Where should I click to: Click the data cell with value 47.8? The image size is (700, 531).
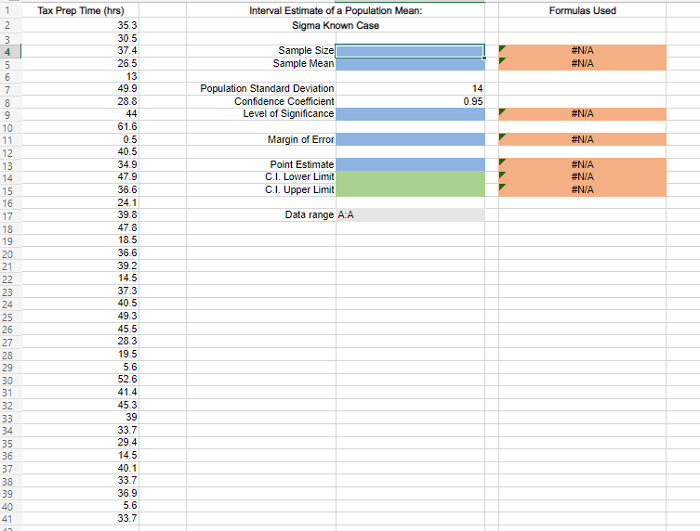[x=80, y=227]
